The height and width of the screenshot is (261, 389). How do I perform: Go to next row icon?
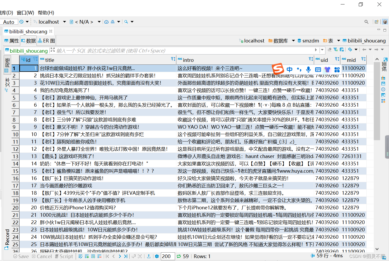tap(120, 256)
